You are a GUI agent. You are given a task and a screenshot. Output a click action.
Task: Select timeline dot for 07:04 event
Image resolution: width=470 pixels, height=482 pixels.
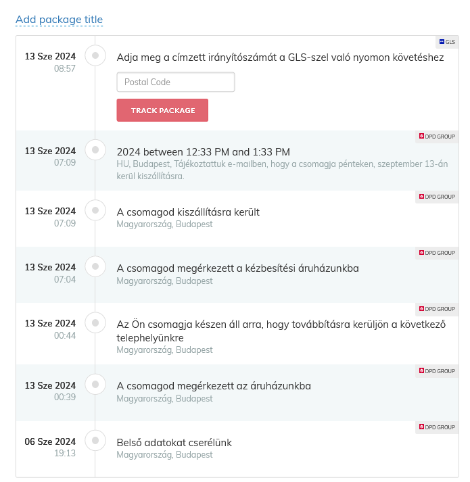pos(95,266)
